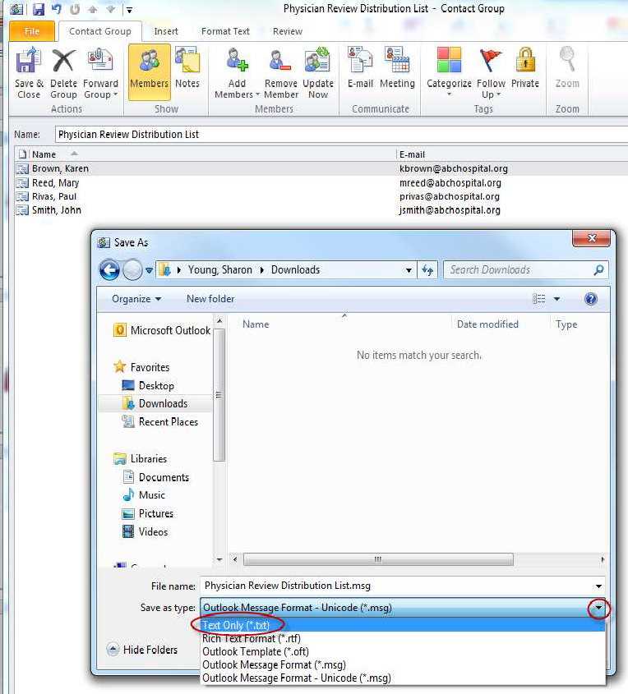This screenshot has width=628, height=694.
Task: Open the address bar history dropdown
Action: [409, 270]
